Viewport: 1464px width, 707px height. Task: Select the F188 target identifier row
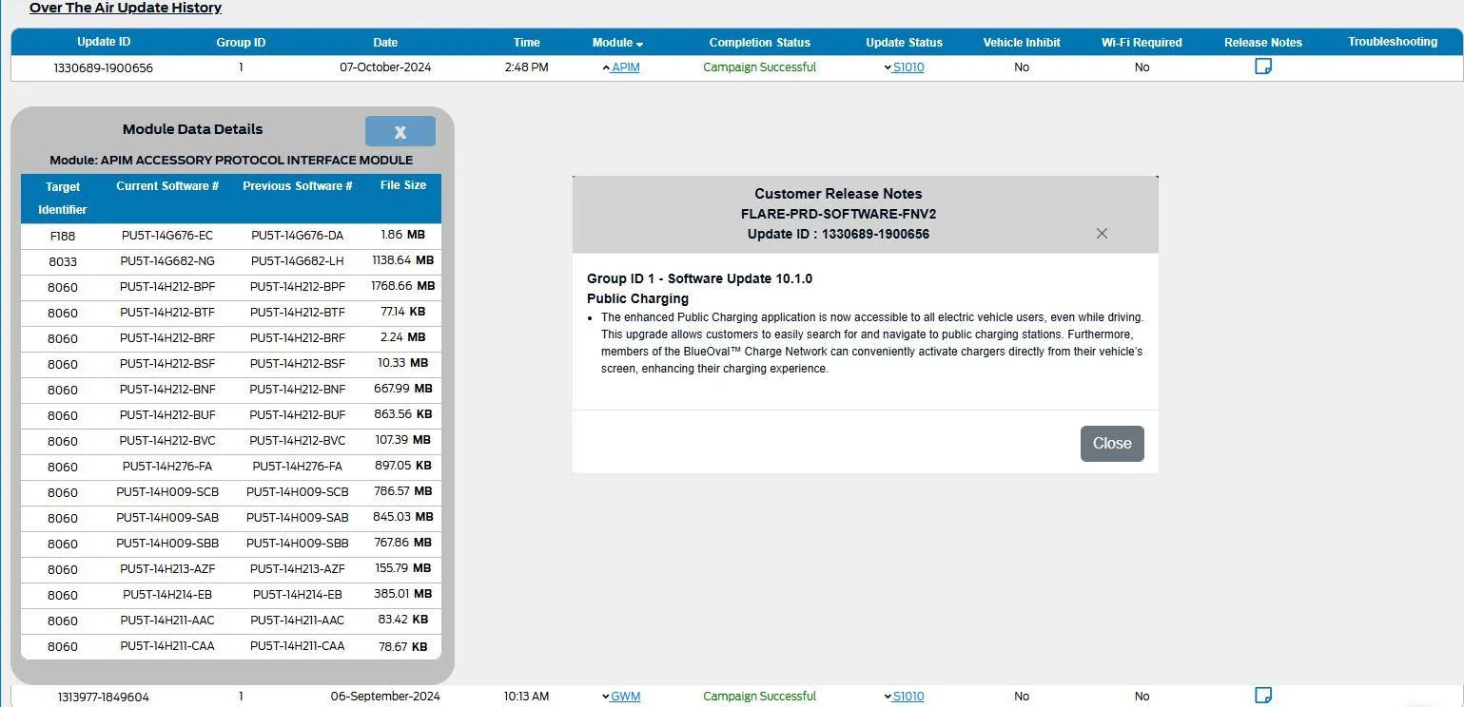[231, 235]
